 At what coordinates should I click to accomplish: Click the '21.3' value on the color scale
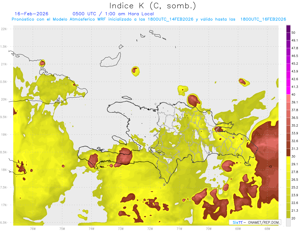295,211
